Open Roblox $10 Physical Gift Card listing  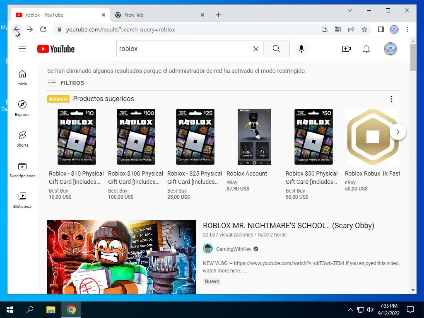[76, 178]
